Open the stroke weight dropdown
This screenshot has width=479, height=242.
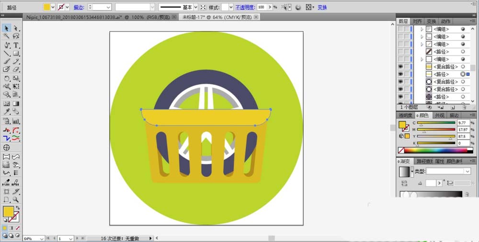pyautogui.click(x=108, y=7)
